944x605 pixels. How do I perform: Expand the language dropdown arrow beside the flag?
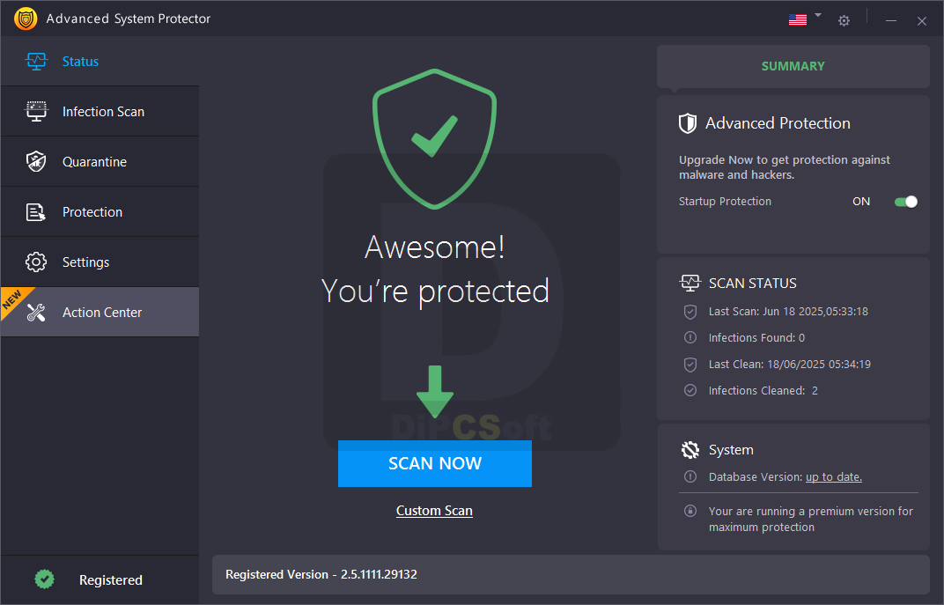[817, 14]
